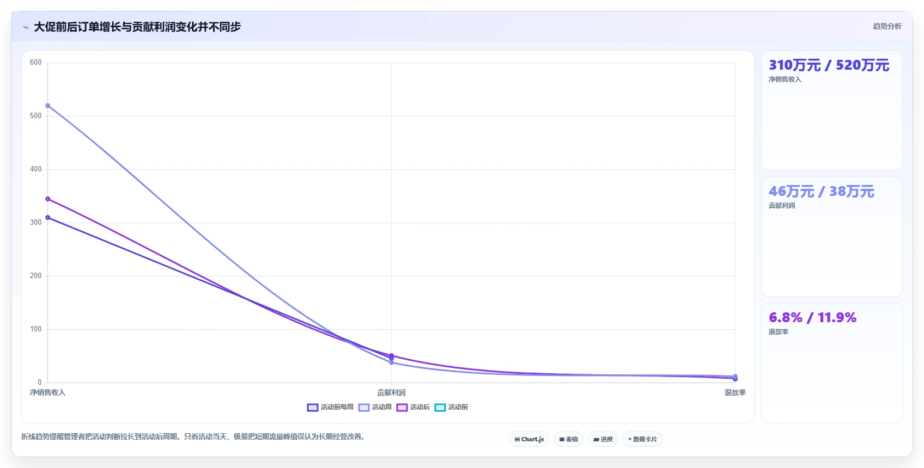Click the 活动前每周 data point at 310
This screenshot has width=924, height=468.
click(48, 218)
